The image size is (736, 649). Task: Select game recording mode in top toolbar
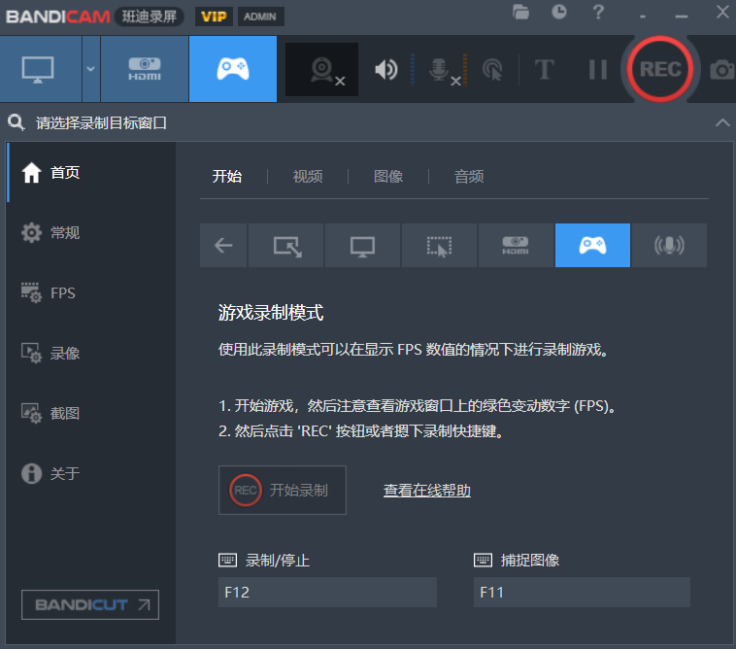[233, 69]
